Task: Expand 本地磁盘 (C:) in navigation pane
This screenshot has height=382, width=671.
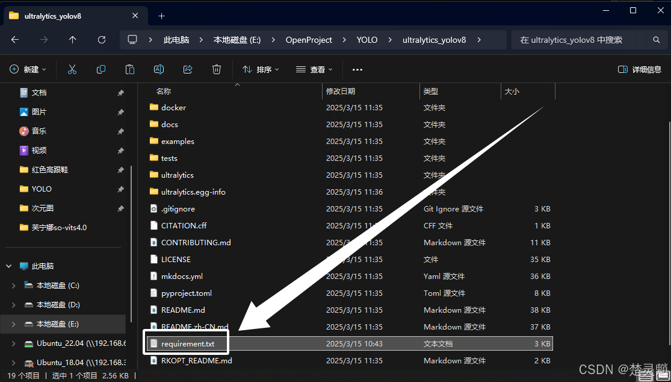Action: (14, 286)
